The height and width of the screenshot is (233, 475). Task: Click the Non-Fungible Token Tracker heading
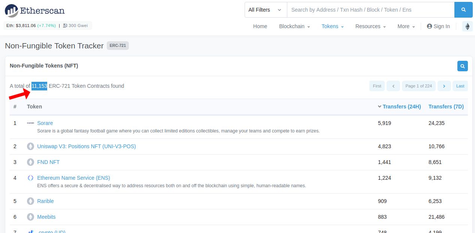click(54, 46)
